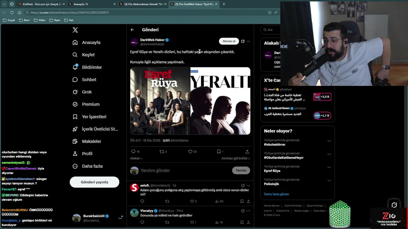Open the Eşref Rüya poster image
This screenshot has height=229, width=408.
tap(160, 101)
